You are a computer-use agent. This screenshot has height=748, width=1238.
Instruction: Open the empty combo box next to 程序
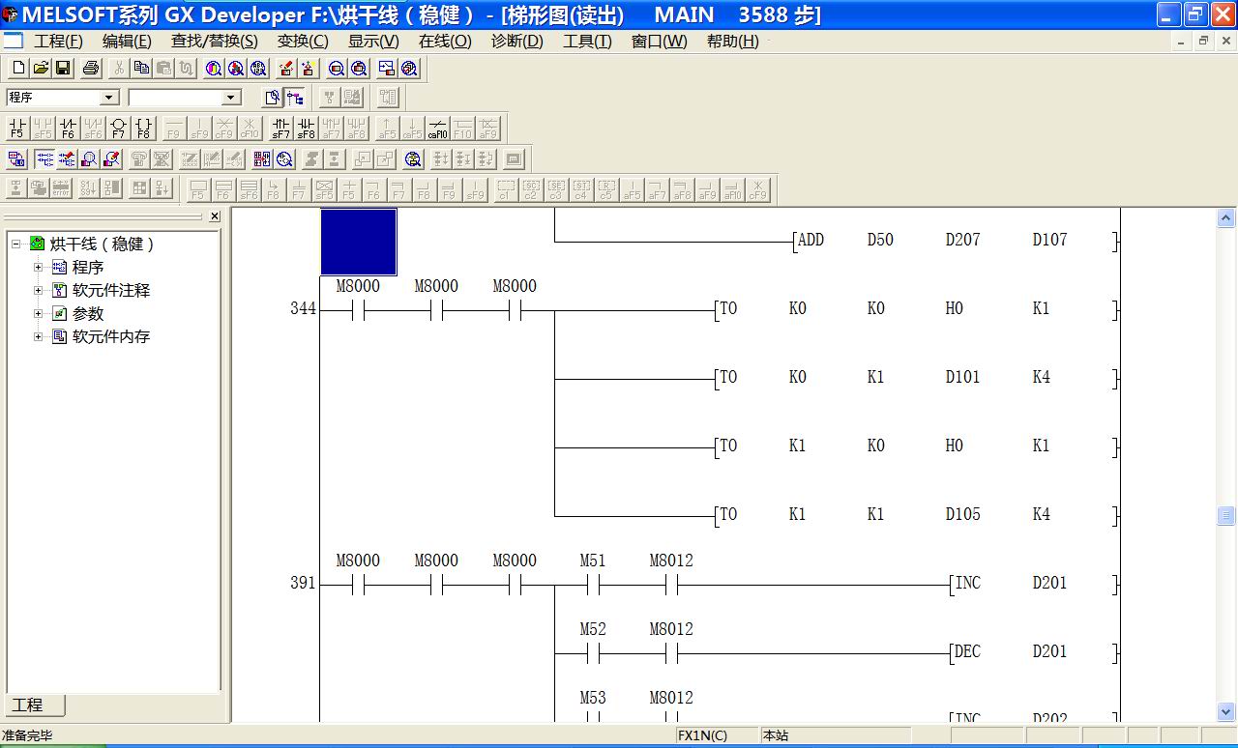[230, 98]
